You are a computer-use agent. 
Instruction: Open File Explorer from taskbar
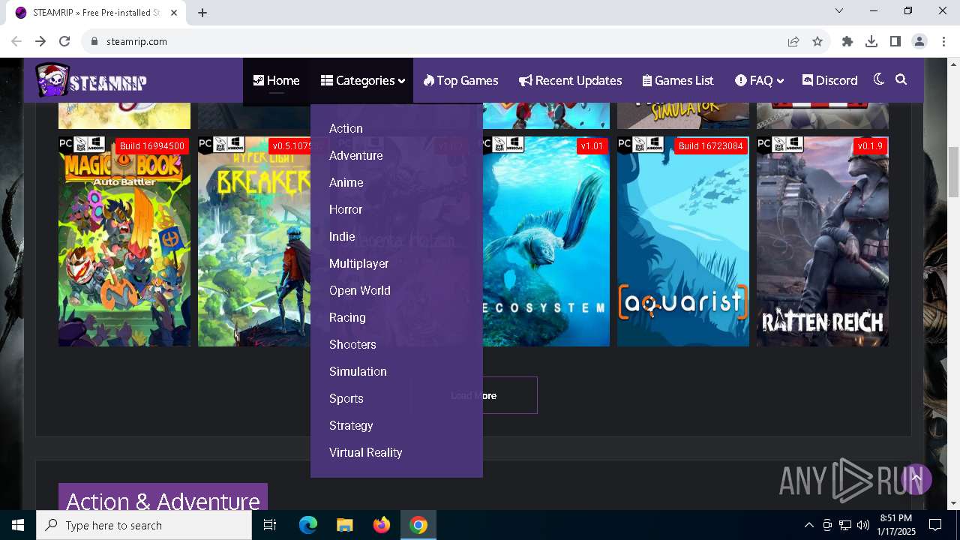pos(345,525)
